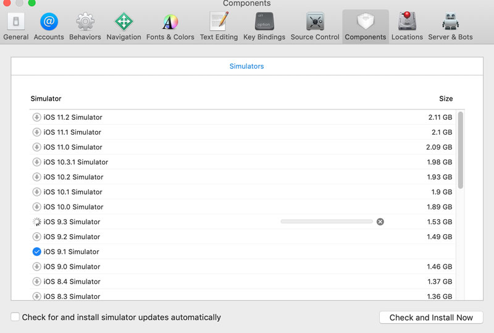The width and height of the screenshot is (494, 333).
Task: Open the Accounts preferences pane
Action: point(49,27)
